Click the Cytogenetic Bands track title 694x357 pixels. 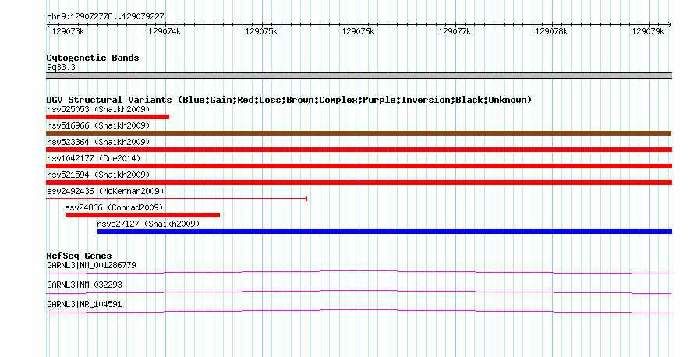(x=93, y=58)
